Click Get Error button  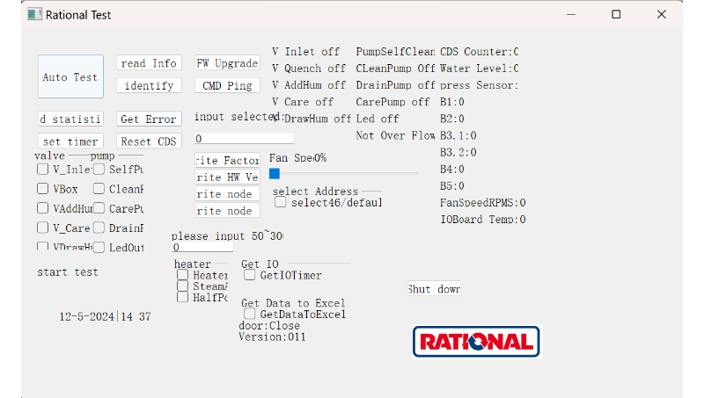[x=149, y=119]
